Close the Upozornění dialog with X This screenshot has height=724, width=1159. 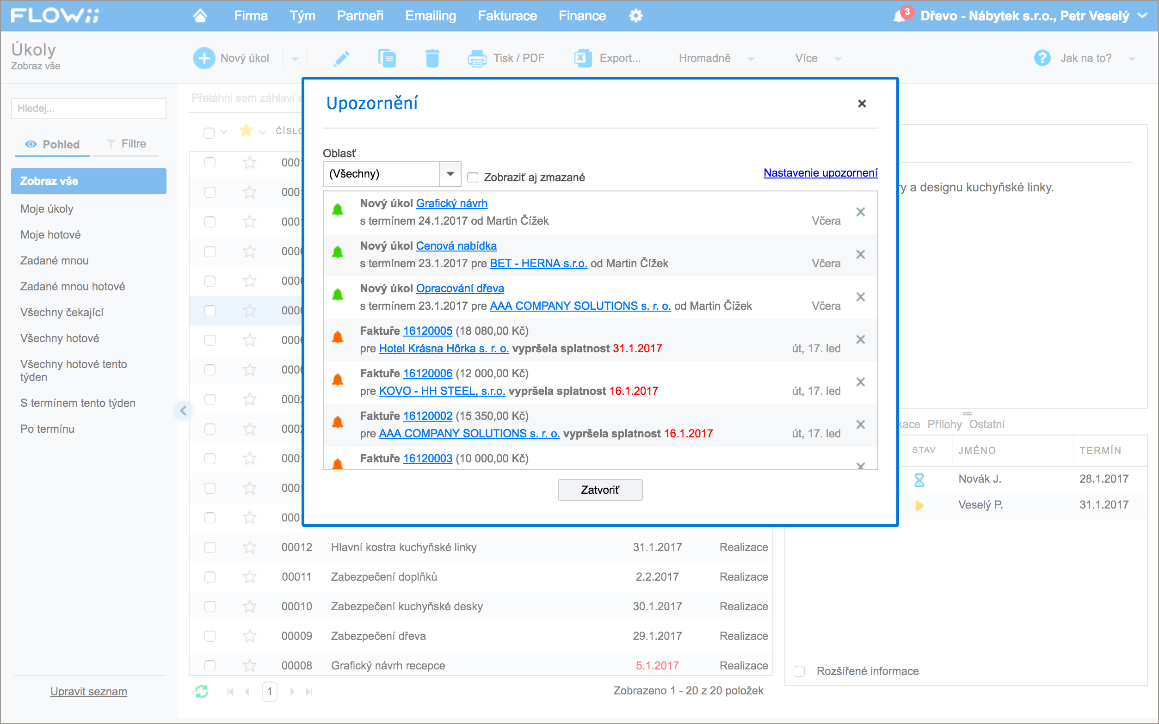click(x=862, y=104)
